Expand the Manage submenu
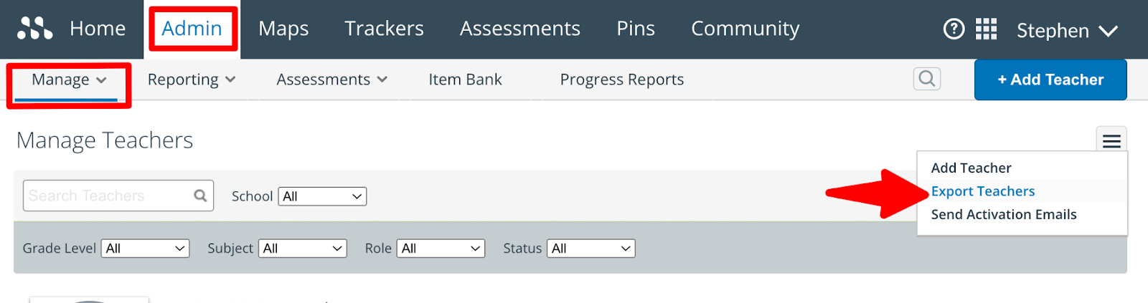The image size is (1148, 303). click(x=69, y=80)
